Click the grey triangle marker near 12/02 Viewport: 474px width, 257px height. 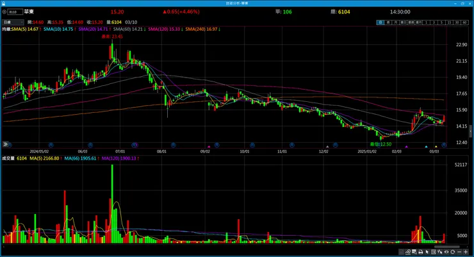coord(328,147)
